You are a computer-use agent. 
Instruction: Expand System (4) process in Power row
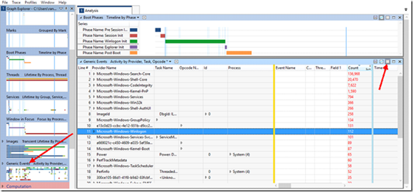pos(231,155)
